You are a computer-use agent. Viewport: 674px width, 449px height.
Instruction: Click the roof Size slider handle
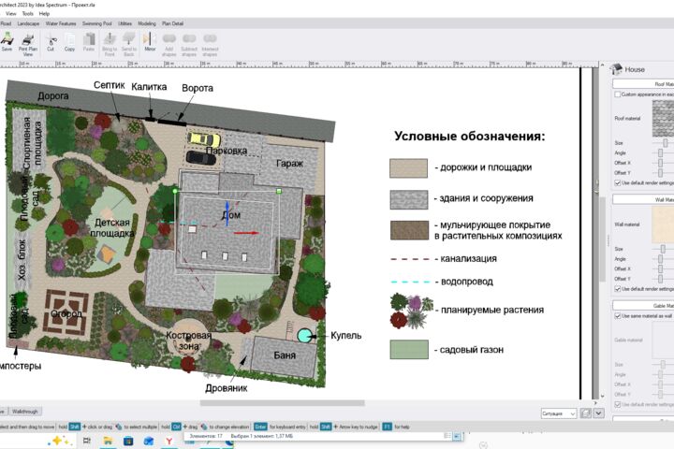pos(665,142)
